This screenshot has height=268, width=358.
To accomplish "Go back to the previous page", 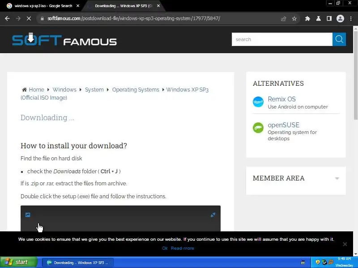I will tap(7, 18).
